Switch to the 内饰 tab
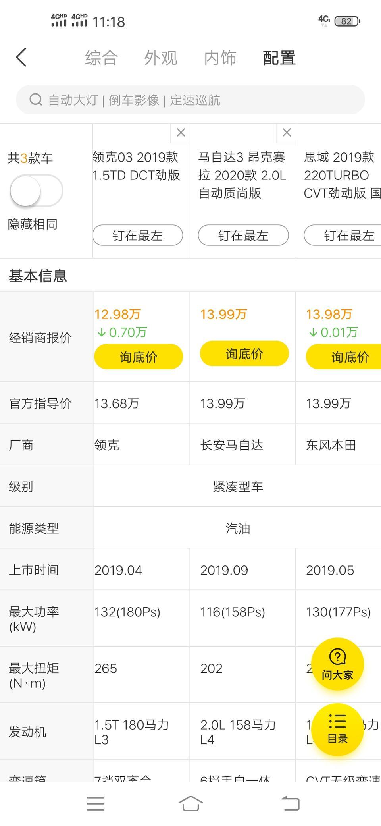This screenshot has width=381, height=826. pyautogui.click(x=220, y=58)
